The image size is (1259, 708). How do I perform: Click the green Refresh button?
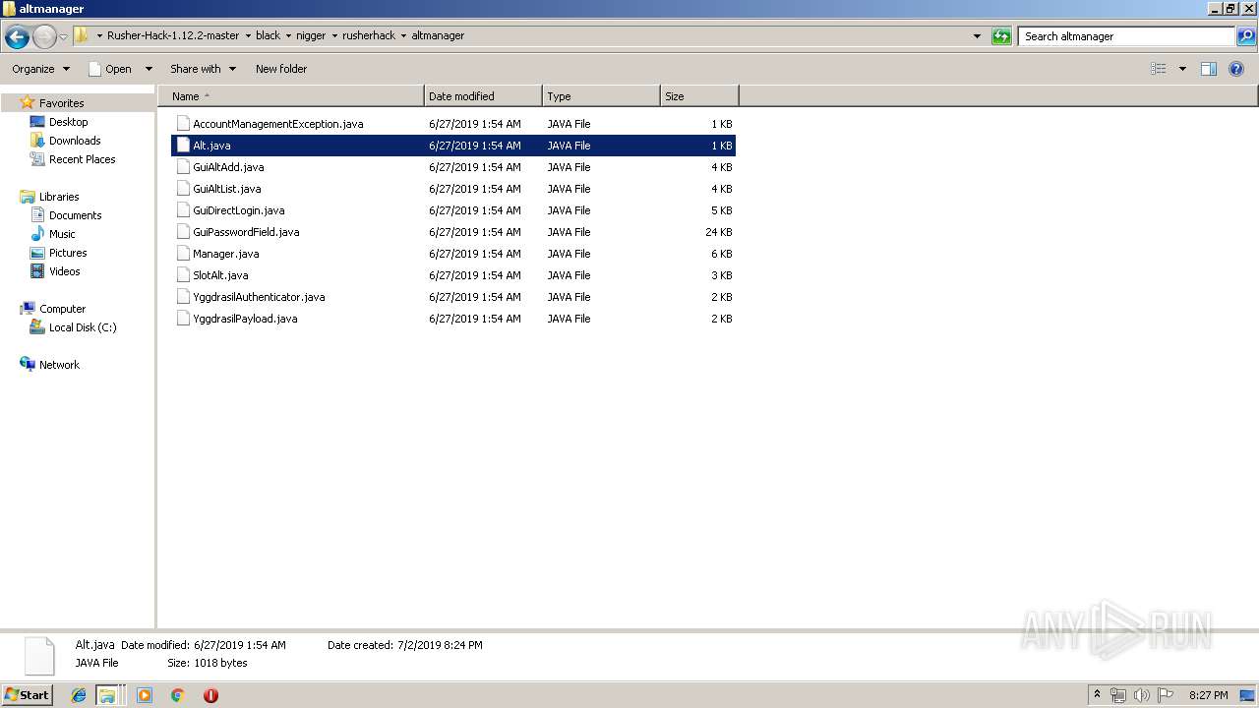click(1001, 36)
